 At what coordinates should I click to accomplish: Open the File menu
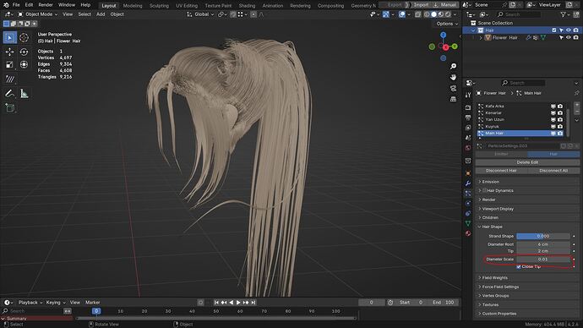click(16, 5)
